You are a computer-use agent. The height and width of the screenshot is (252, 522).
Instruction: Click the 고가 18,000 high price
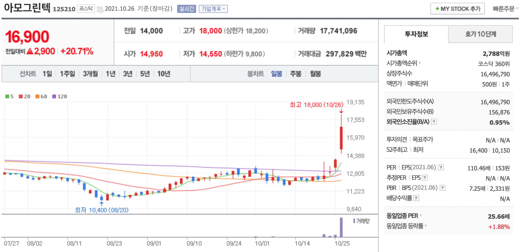(x=210, y=31)
